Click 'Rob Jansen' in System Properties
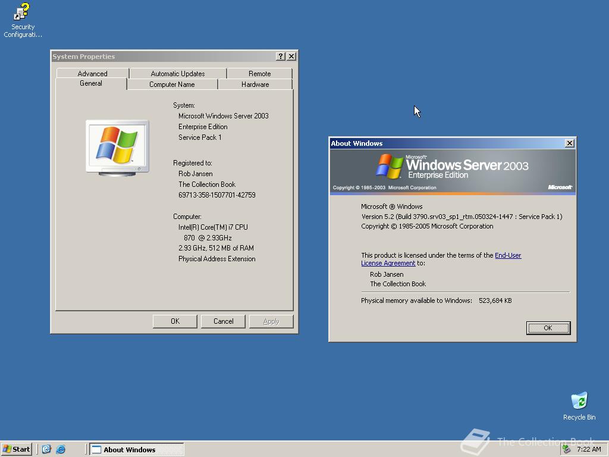This screenshot has width=609, height=457. tap(195, 174)
